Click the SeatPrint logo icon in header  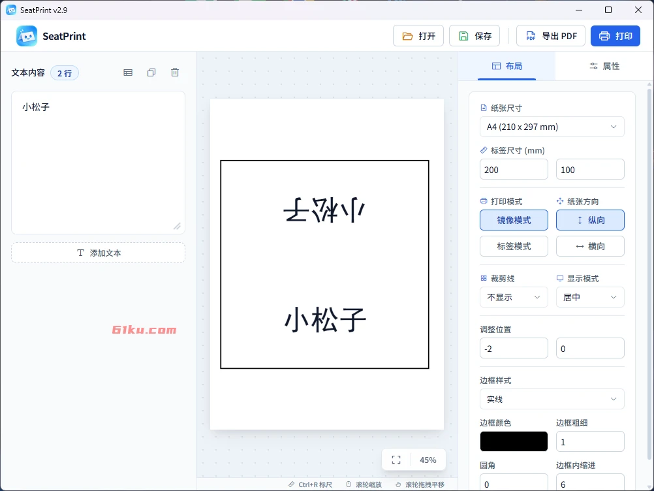point(27,36)
